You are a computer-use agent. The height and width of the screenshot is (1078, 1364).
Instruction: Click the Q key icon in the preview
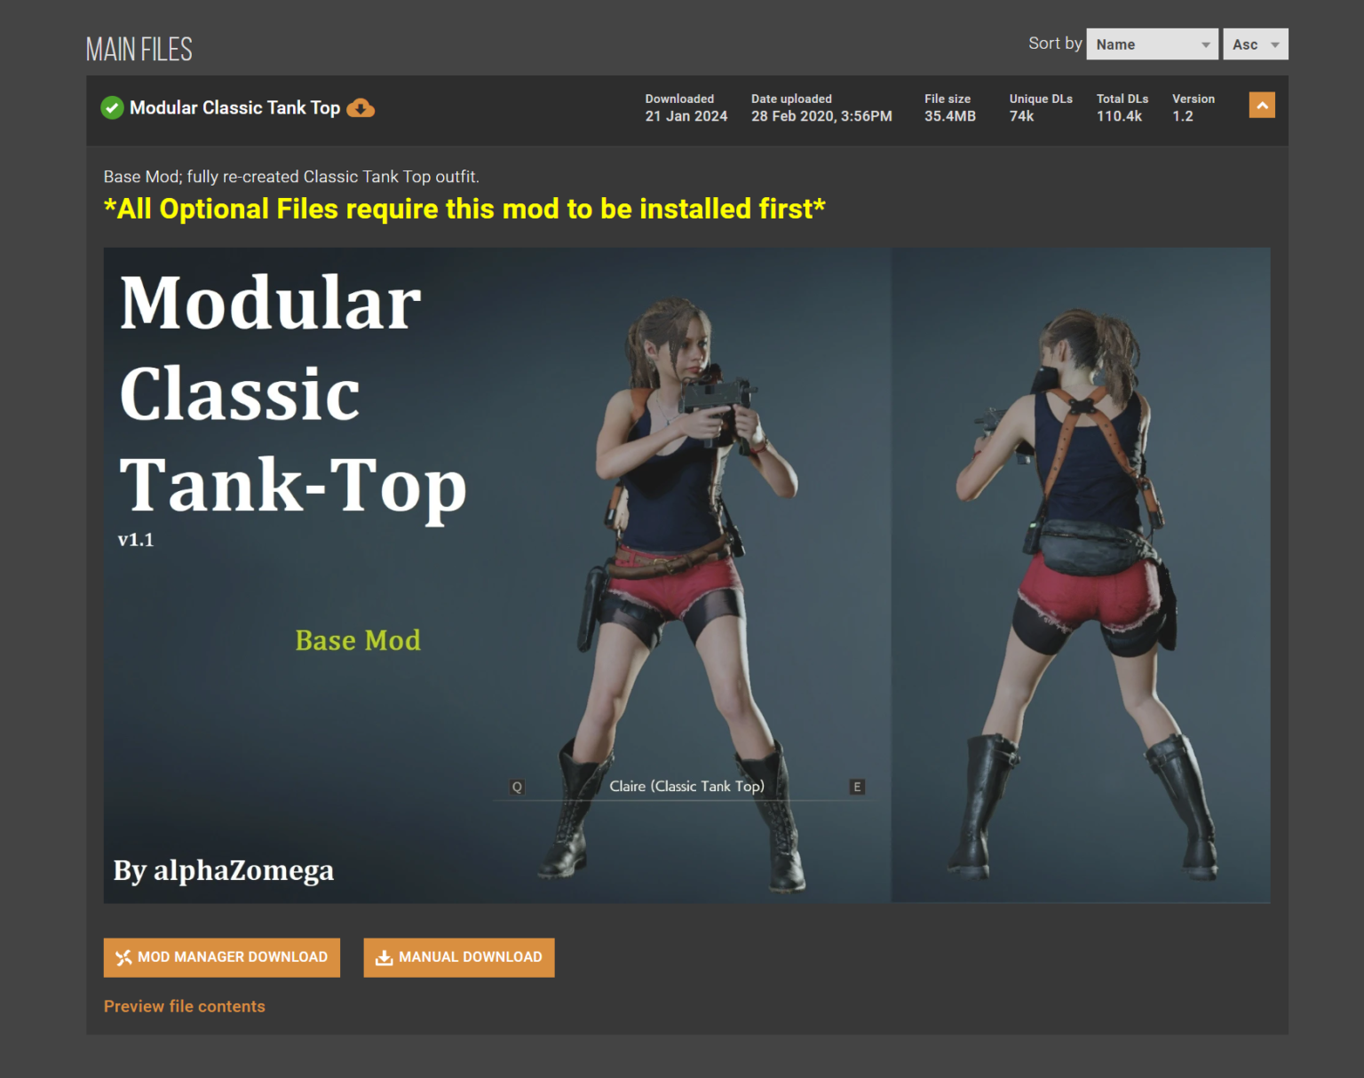click(x=517, y=787)
